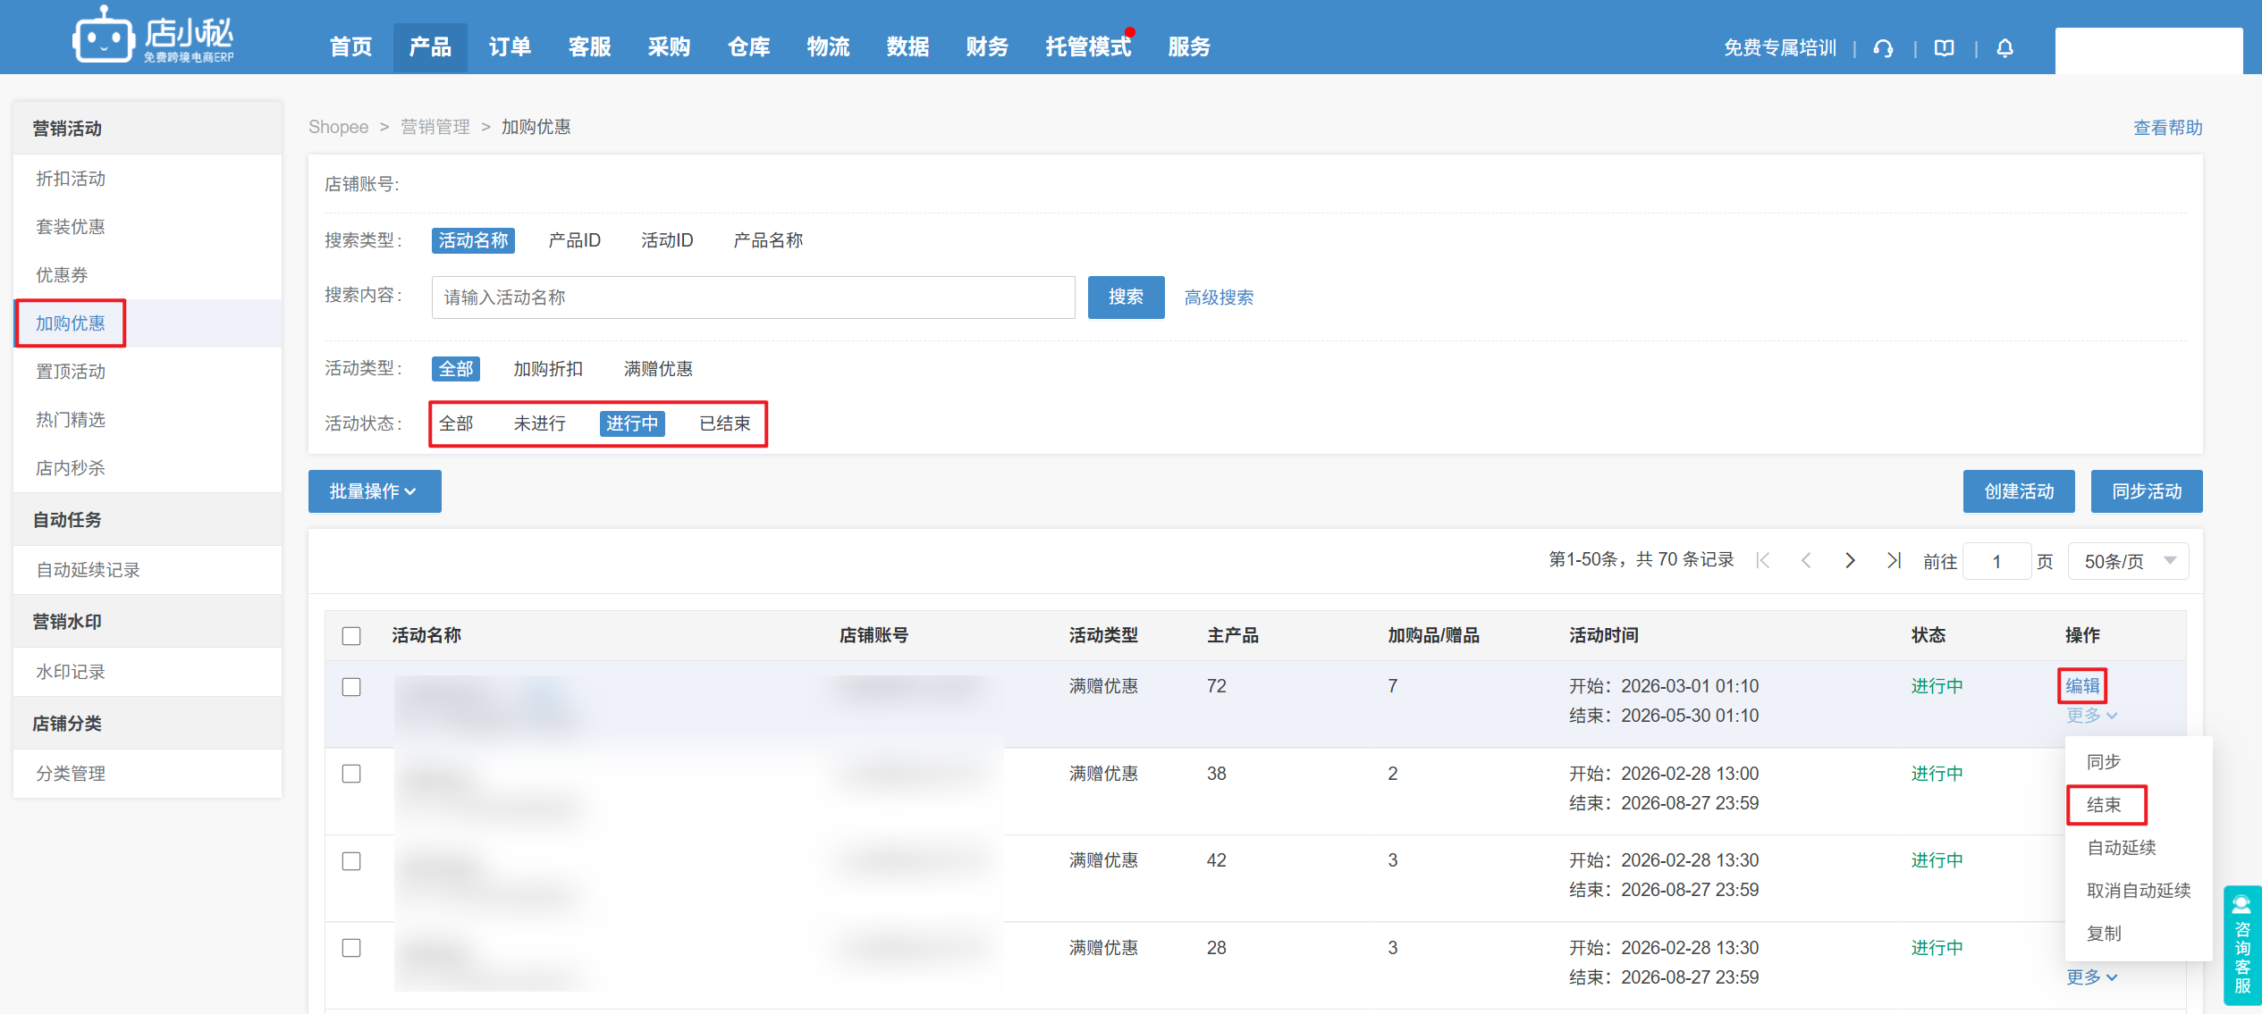Click the headset customer service icon

pos(1883,48)
